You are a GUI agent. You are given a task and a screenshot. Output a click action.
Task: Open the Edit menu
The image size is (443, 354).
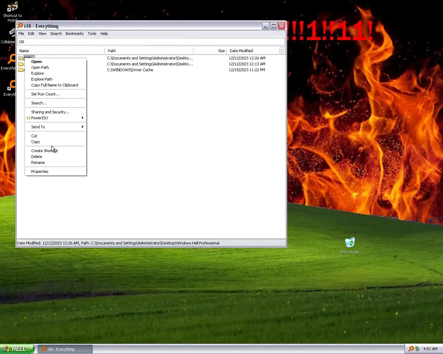pyautogui.click(x=31, y=34)
